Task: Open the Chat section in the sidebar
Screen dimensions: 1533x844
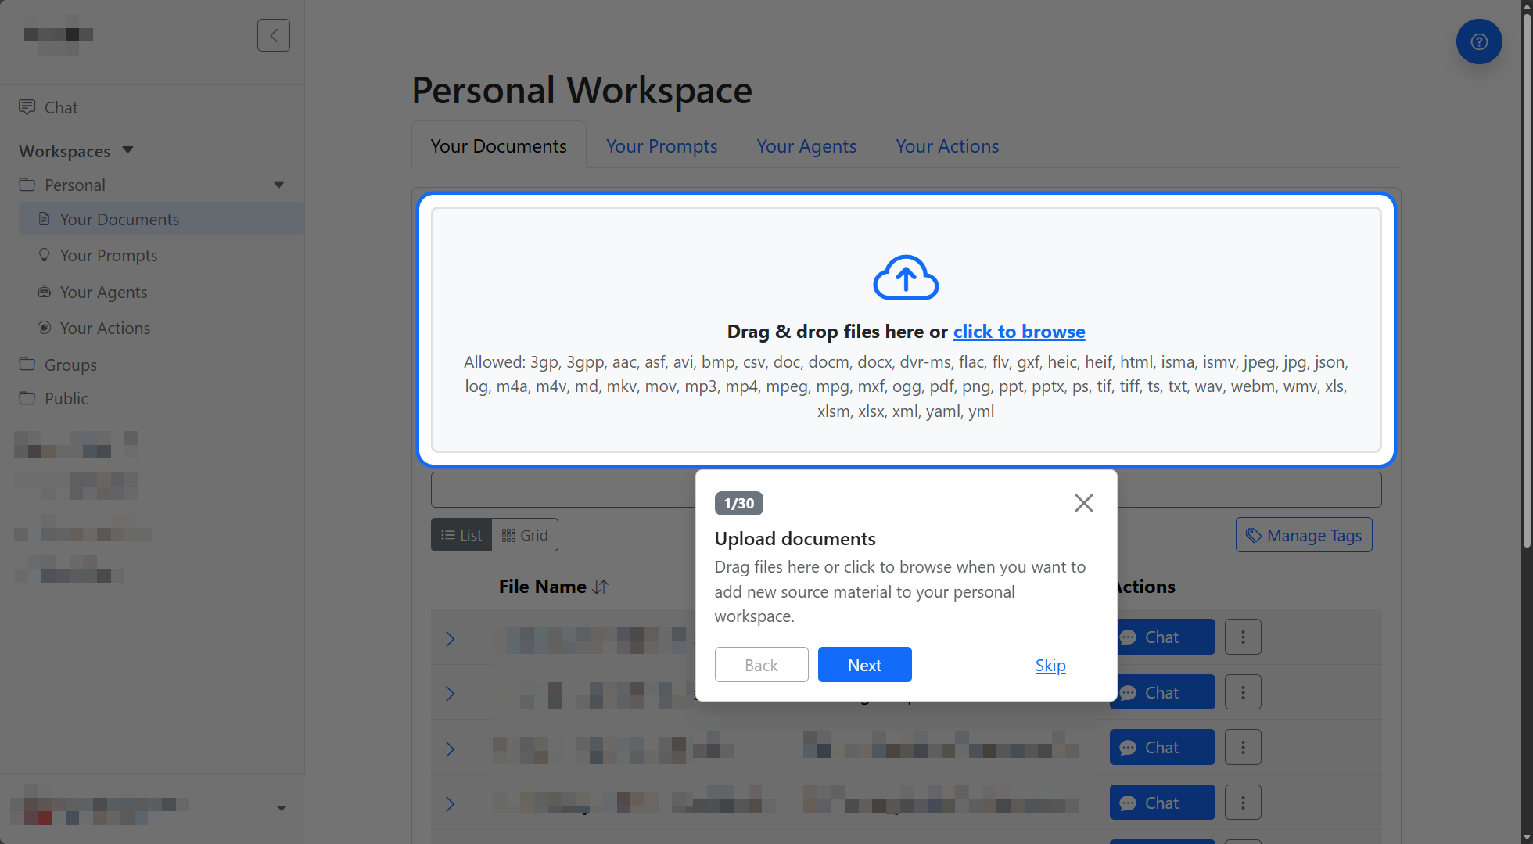Action: 60,107
